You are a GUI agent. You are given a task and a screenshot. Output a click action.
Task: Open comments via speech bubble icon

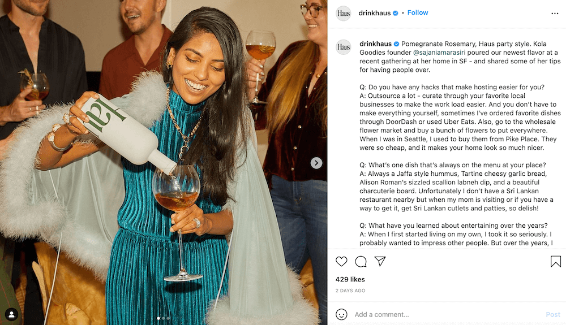click(361, 261)
